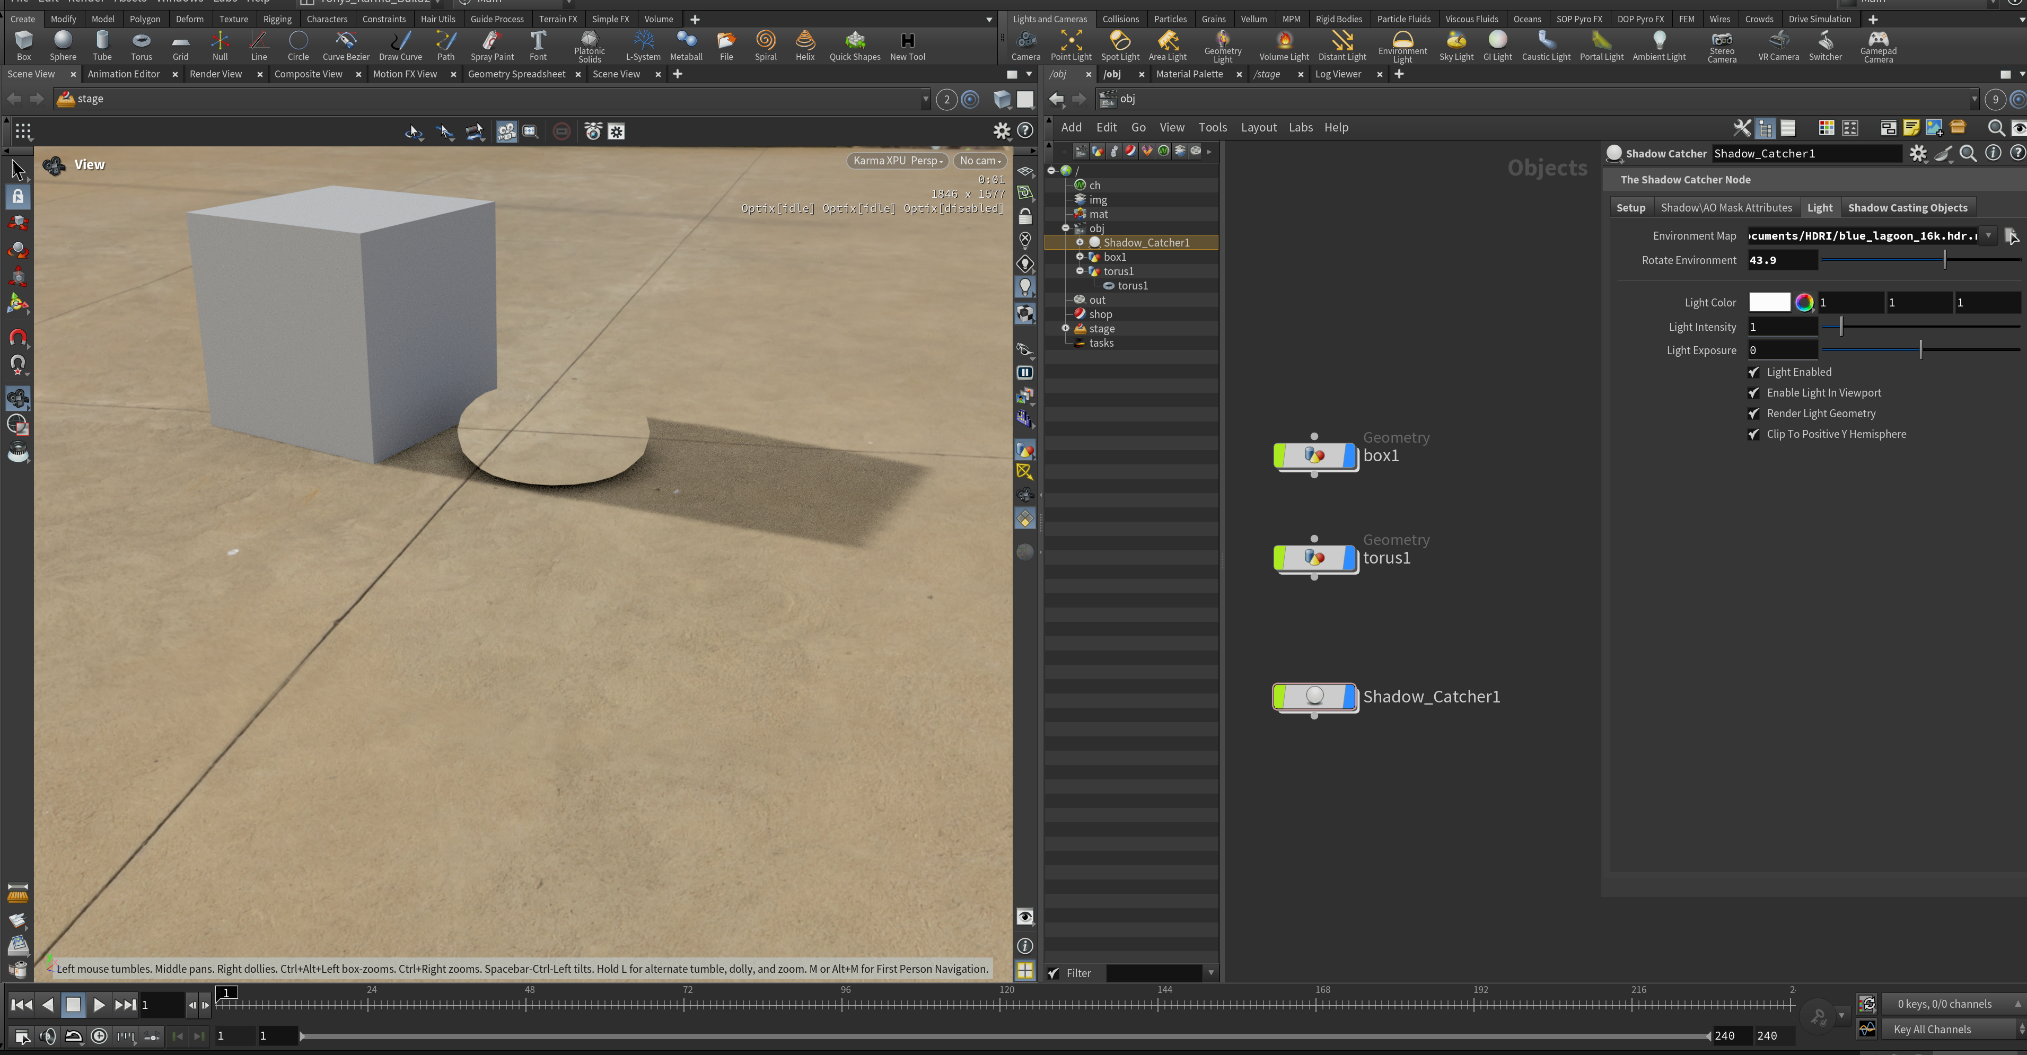This screenshot has height=1055, width=2027.
Task: Toggle Render Light Geometry checkbox
Action: point(1754,413)
